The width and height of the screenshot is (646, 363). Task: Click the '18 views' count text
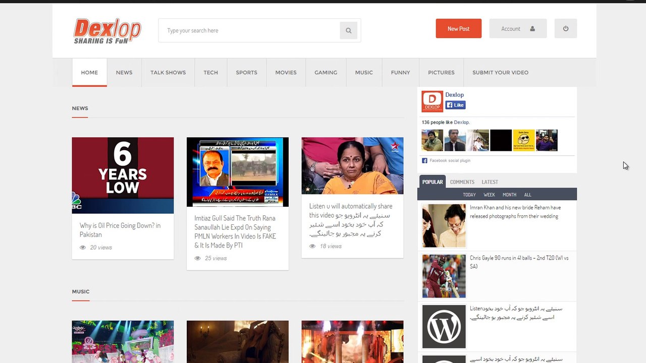pyautogui.click(x=331, y=246)
